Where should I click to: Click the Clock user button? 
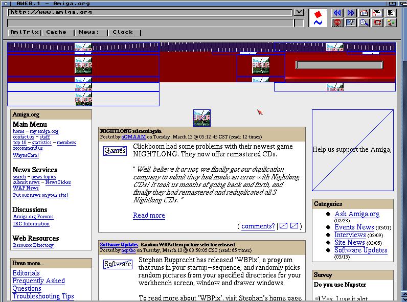coord(124,32)
